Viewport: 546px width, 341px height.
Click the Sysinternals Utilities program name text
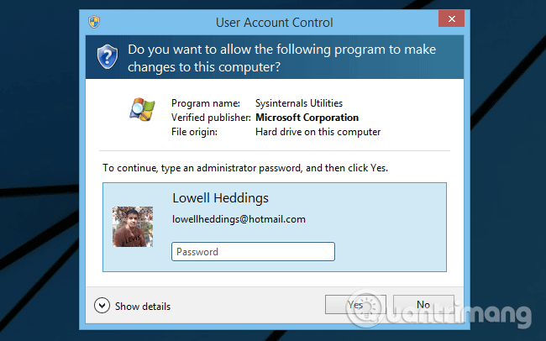pyautogui.click(x=299, y=103)
